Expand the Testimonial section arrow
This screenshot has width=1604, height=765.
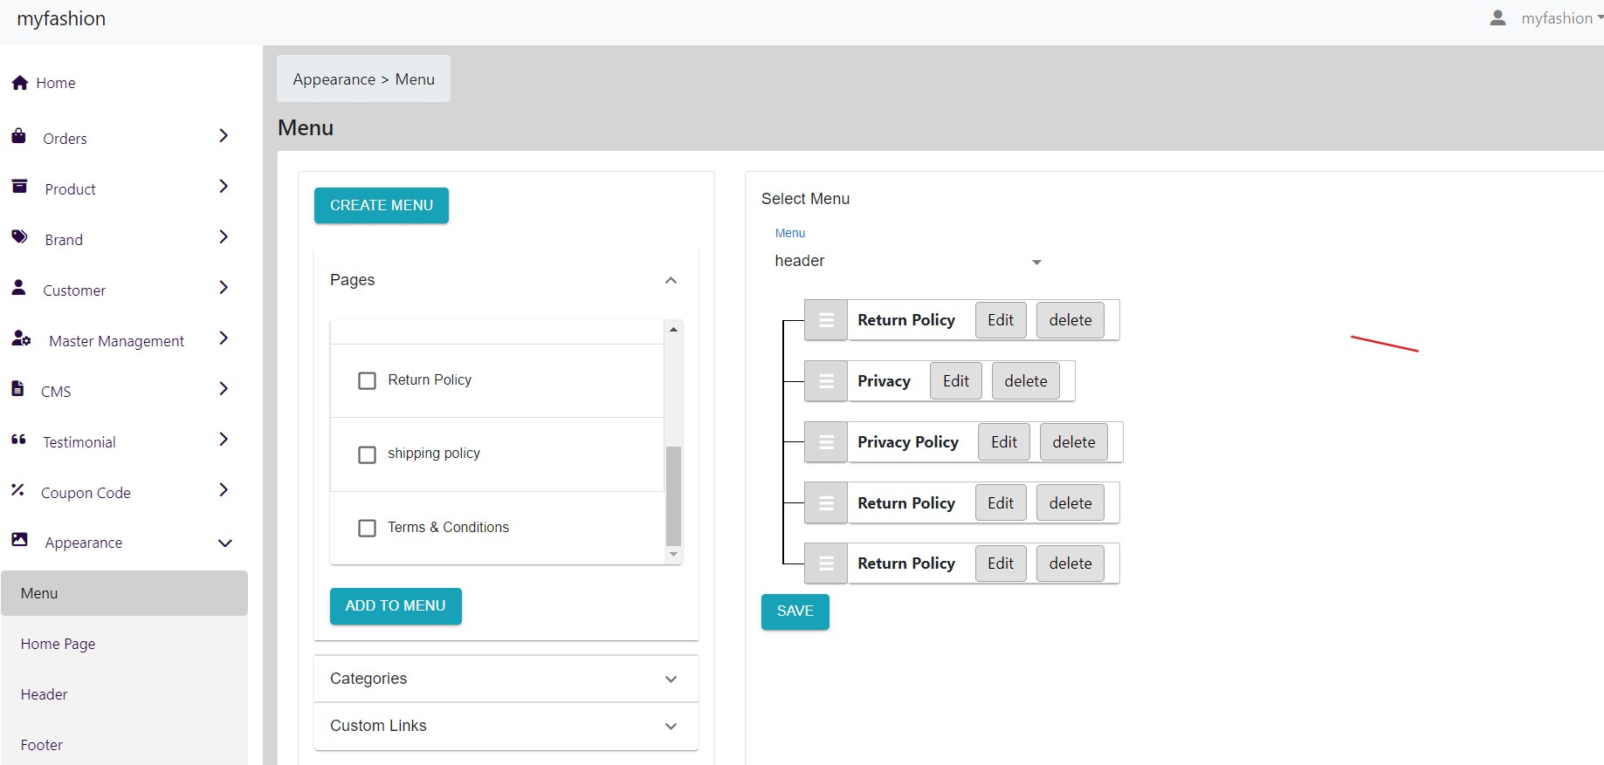click(224, 440)
